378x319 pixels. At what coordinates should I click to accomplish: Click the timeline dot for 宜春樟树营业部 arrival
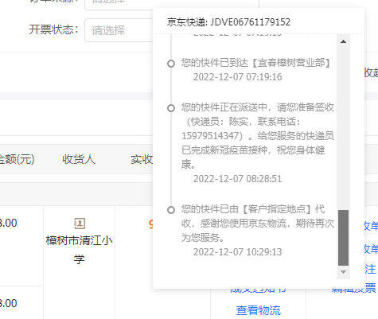click(171, 64)
